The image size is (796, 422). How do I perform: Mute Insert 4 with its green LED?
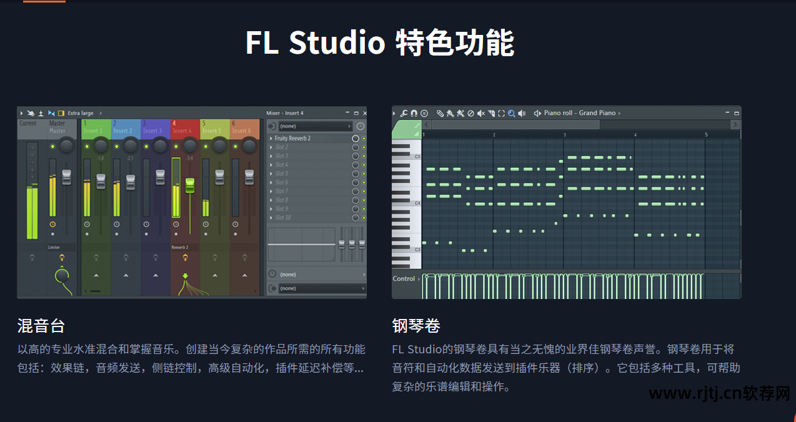(176, 146)
